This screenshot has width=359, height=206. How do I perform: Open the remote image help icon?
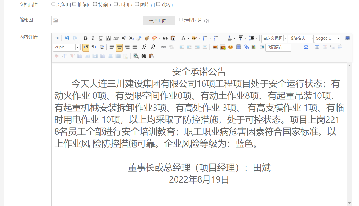point(207,21)
